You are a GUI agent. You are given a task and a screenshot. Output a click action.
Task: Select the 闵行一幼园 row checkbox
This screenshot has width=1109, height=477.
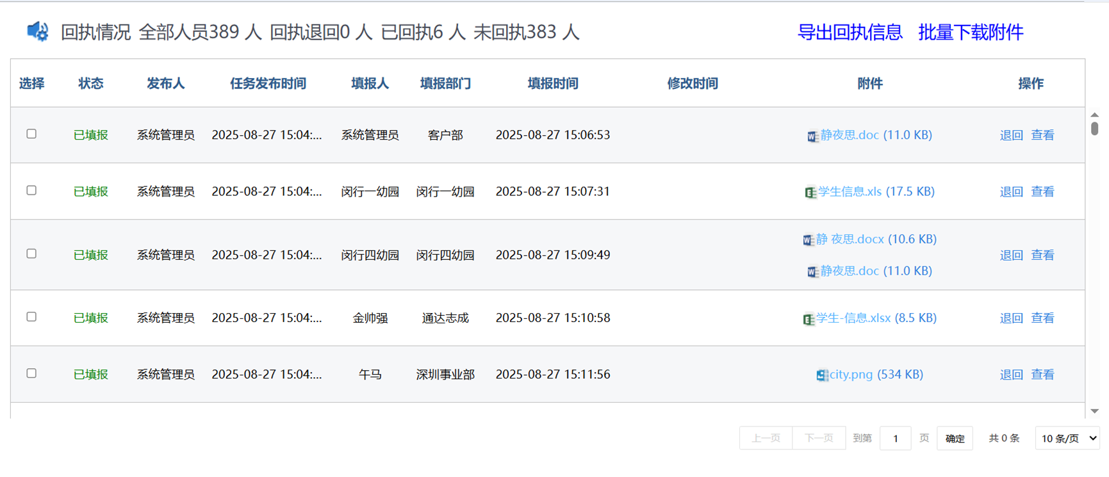coord(31,190)
